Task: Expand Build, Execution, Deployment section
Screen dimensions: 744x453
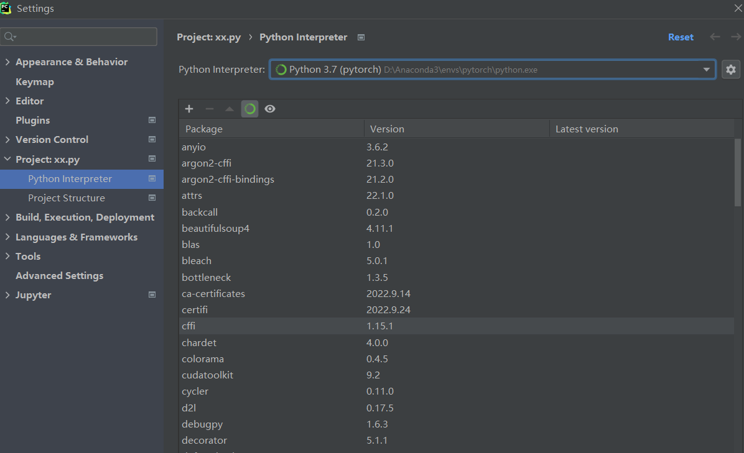Action: click(7, 217)
